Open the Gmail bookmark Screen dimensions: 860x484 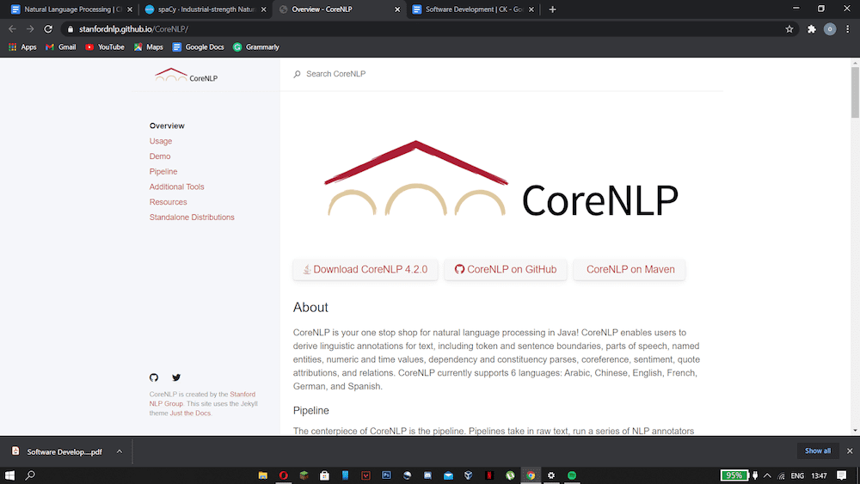[61, 47]
